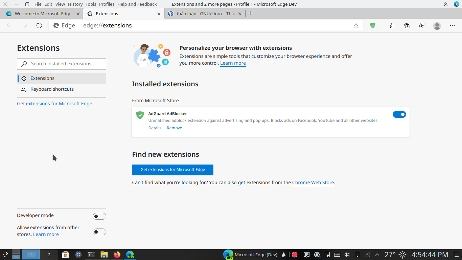
Task: Open the Help and Feedback menu
Action: point(137,4)
